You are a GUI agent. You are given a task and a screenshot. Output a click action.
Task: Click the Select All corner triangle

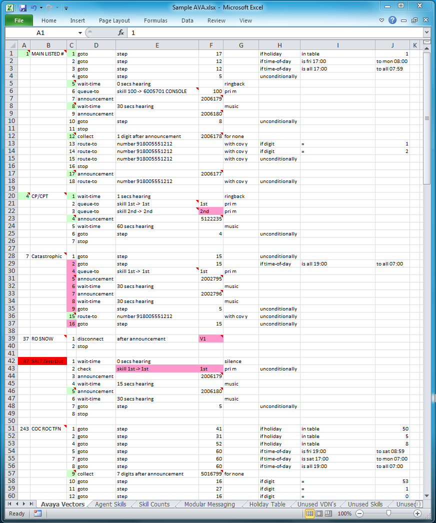tap(12, 45)
